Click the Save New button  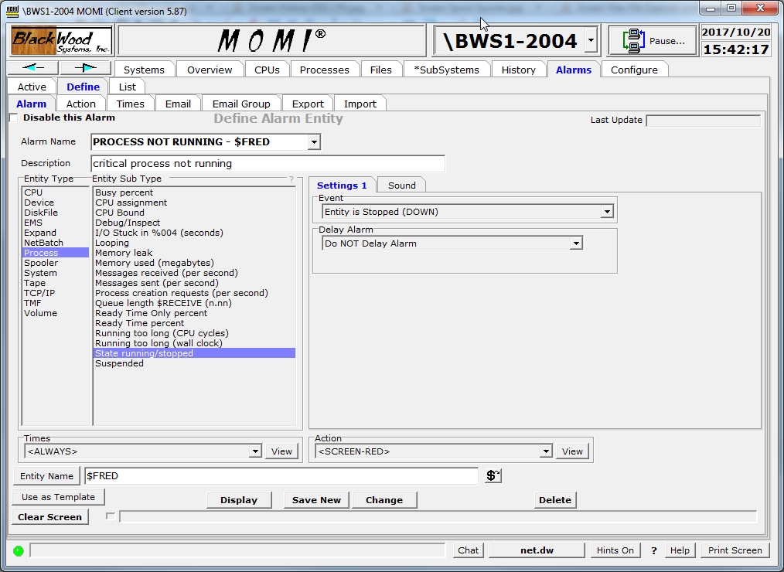point(316,500)
